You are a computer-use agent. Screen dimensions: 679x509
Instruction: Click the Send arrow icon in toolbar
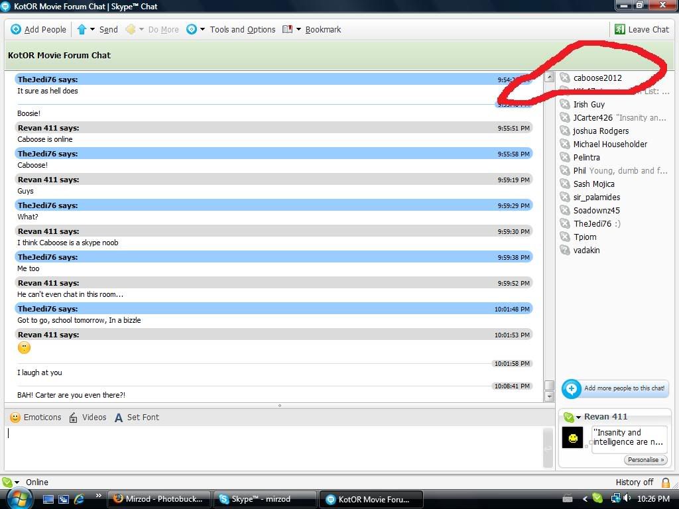tap(82, 29)
